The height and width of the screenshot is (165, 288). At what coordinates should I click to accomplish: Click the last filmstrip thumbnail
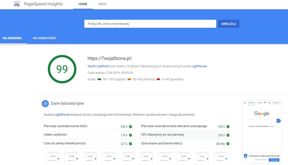coord(220,158)
